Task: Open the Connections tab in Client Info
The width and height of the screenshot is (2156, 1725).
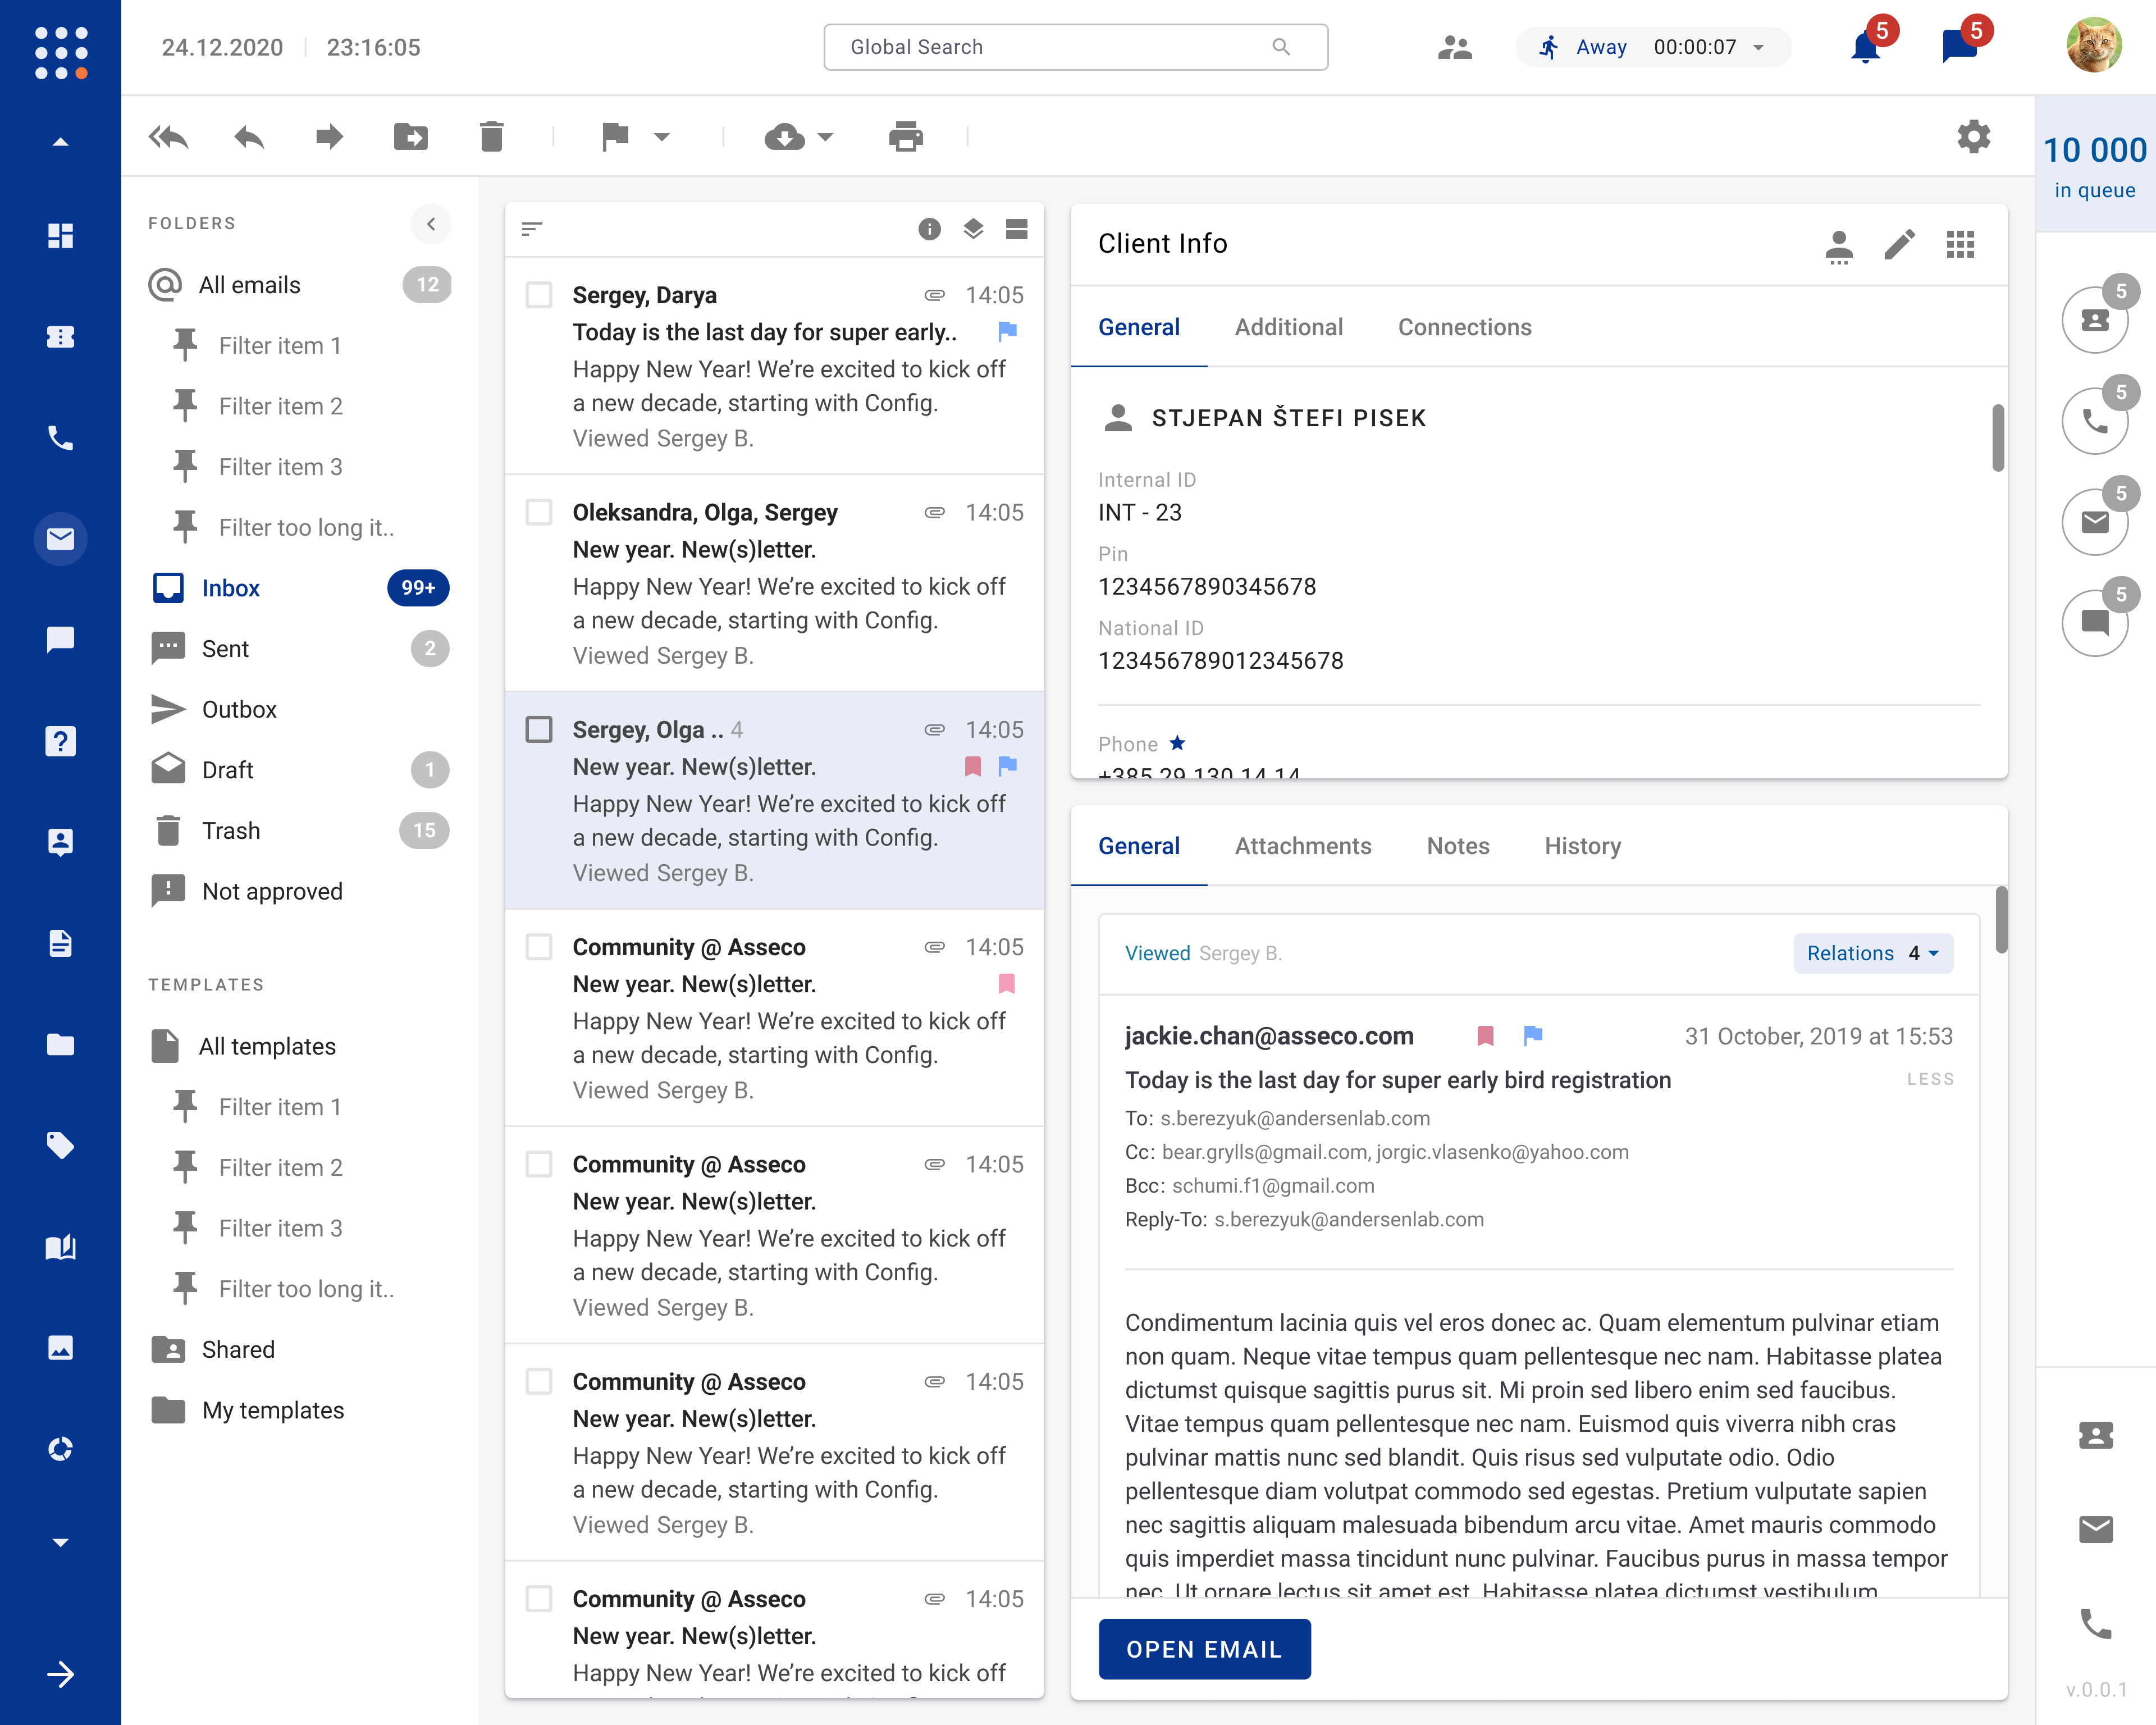Action: [1463, 327]
